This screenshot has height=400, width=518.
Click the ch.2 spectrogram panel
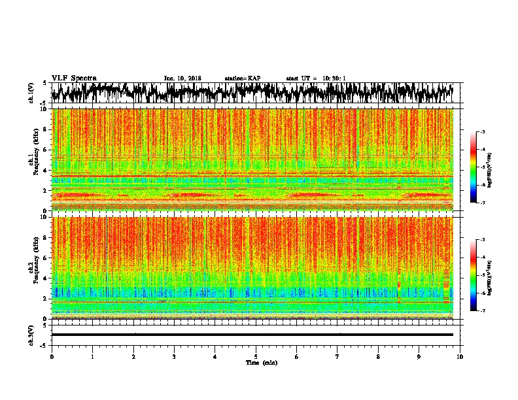tap(255, 268)
